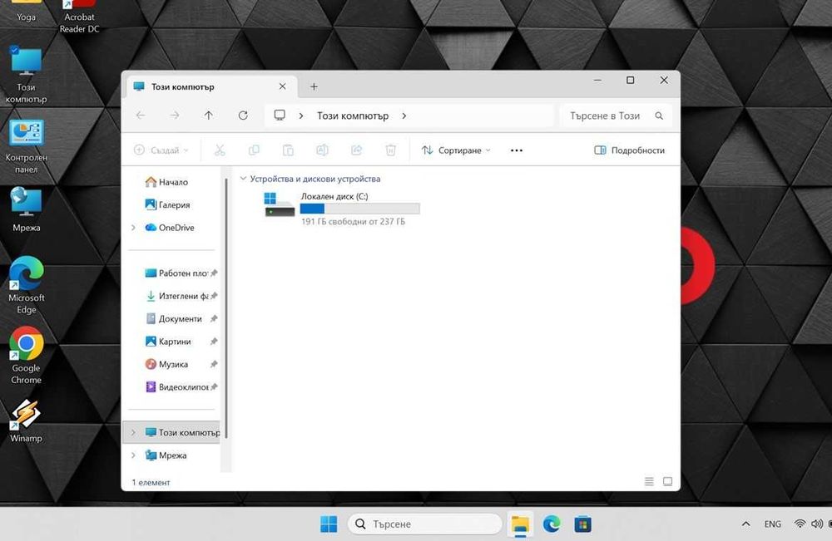Navigate up one folder level
The width and height of the screenshot is (832, 541).
(x=209, y=116)
